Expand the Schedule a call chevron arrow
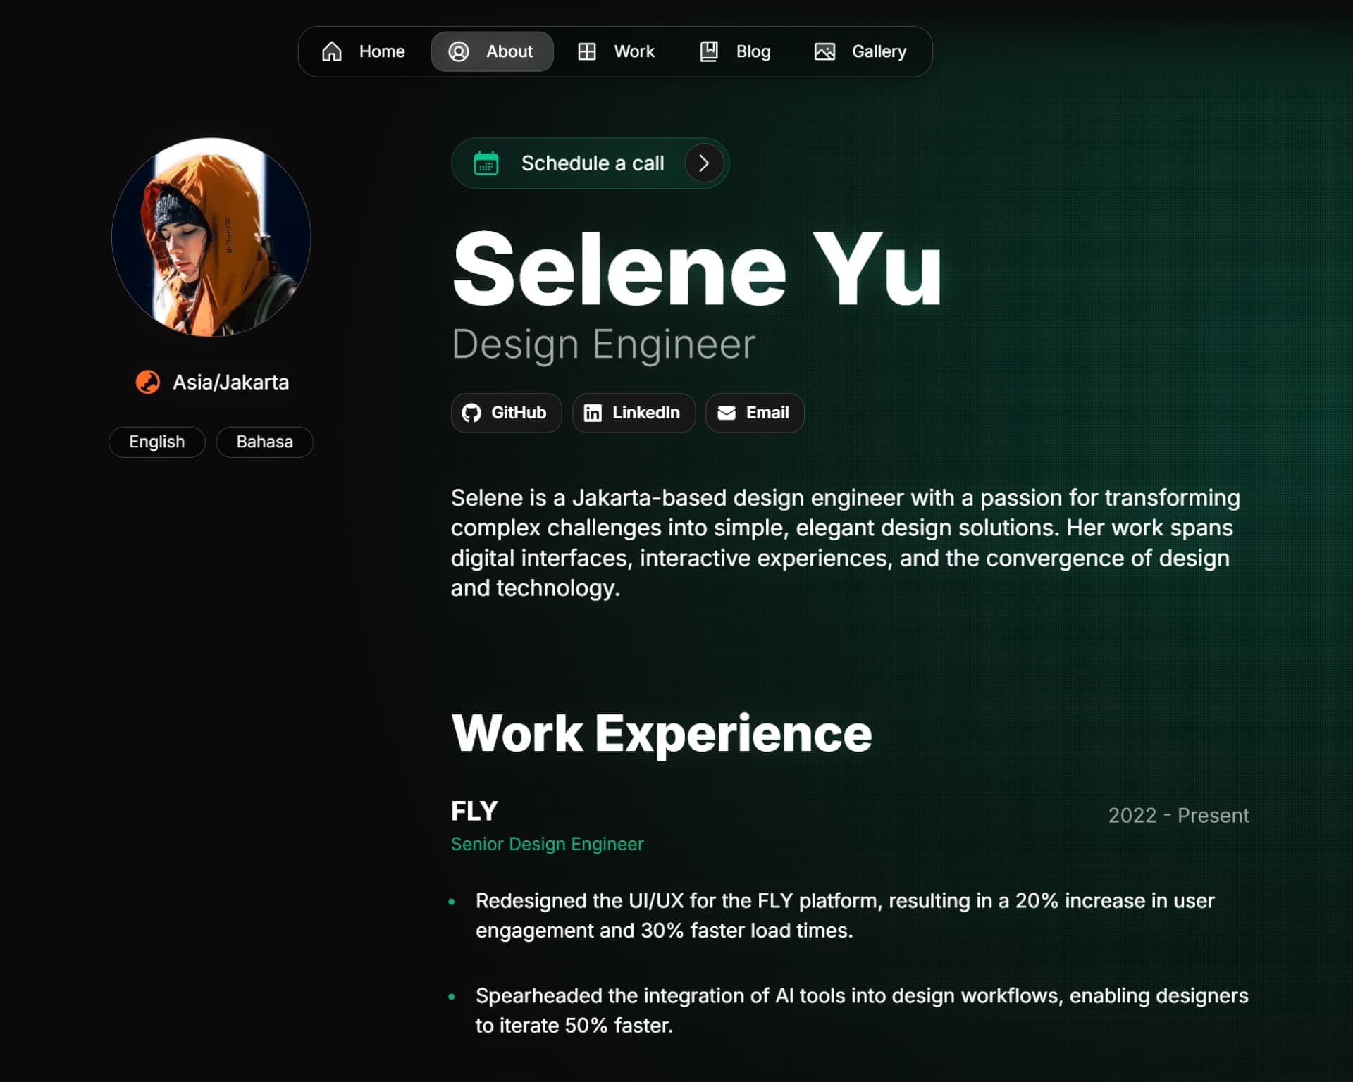 [703, 163]
